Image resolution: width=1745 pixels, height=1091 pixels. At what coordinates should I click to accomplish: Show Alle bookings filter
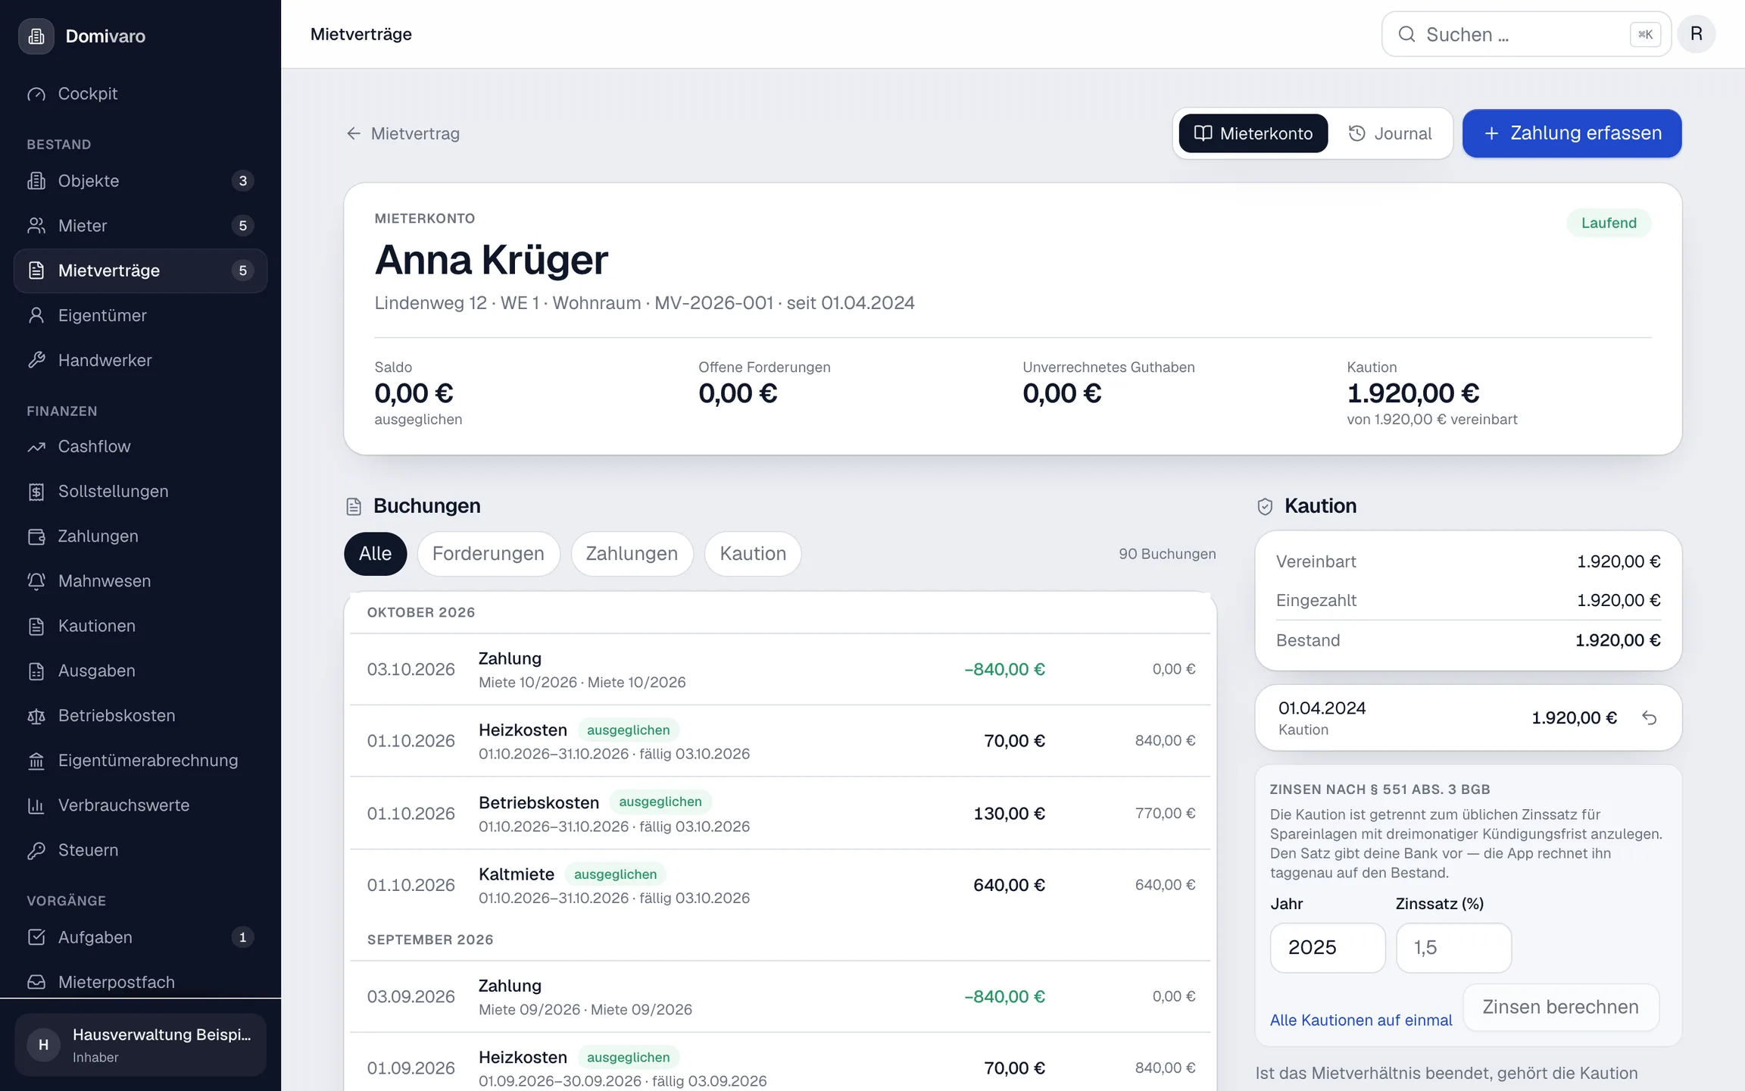pos(375,554)
